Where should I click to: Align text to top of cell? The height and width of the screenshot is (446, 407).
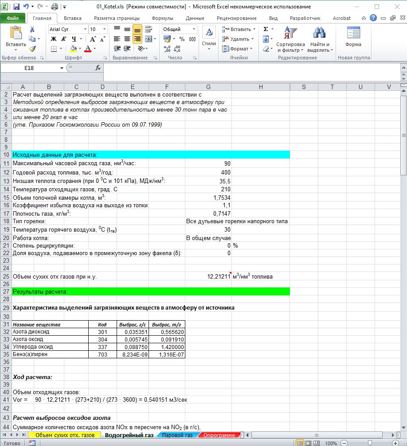click(117, 29)
